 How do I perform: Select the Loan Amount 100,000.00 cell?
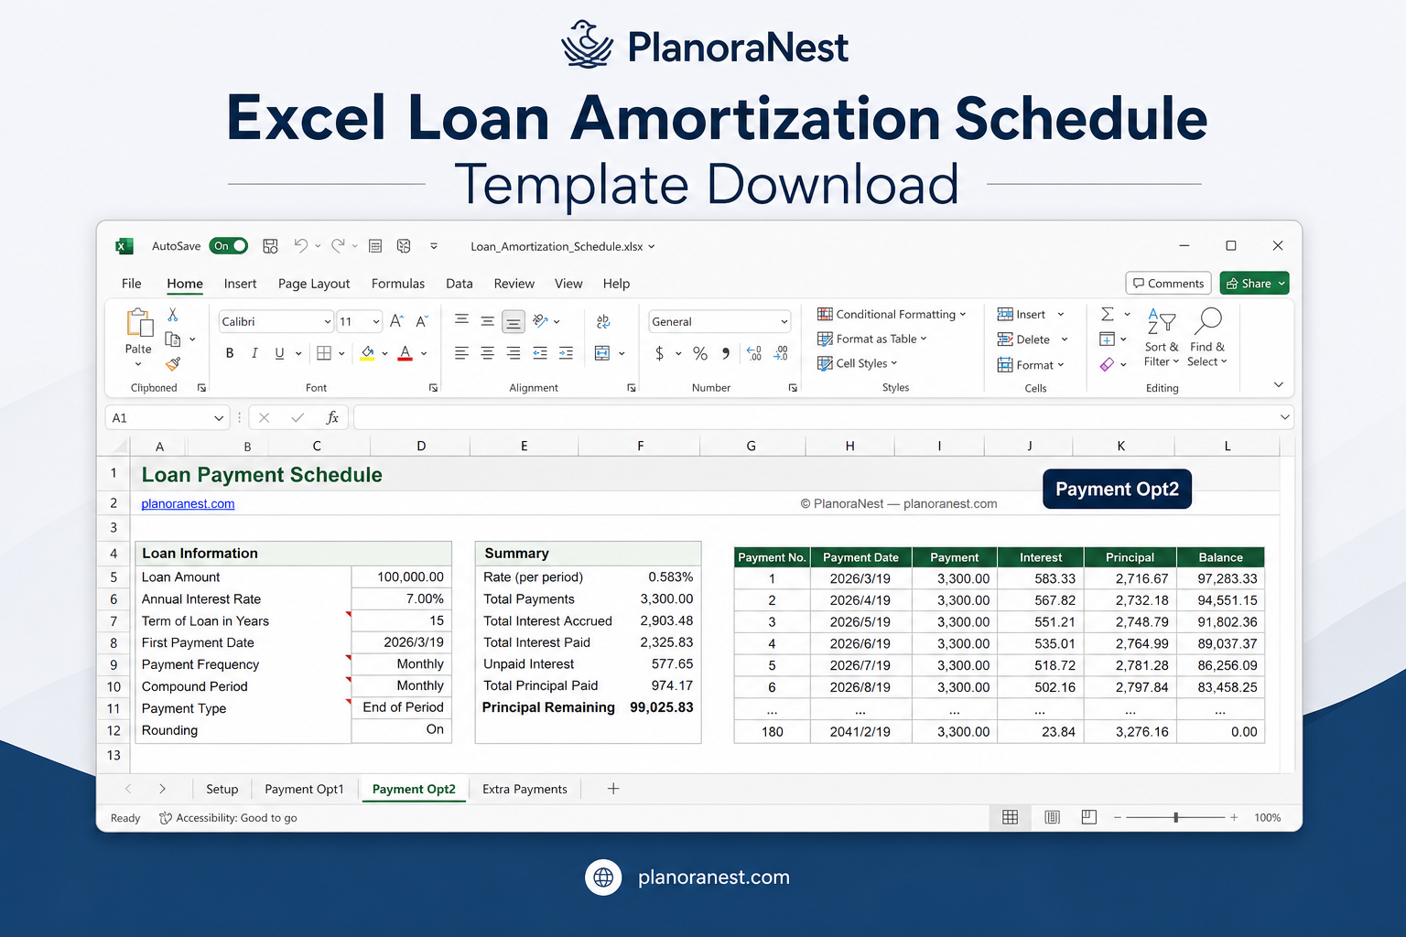(402, 577)
